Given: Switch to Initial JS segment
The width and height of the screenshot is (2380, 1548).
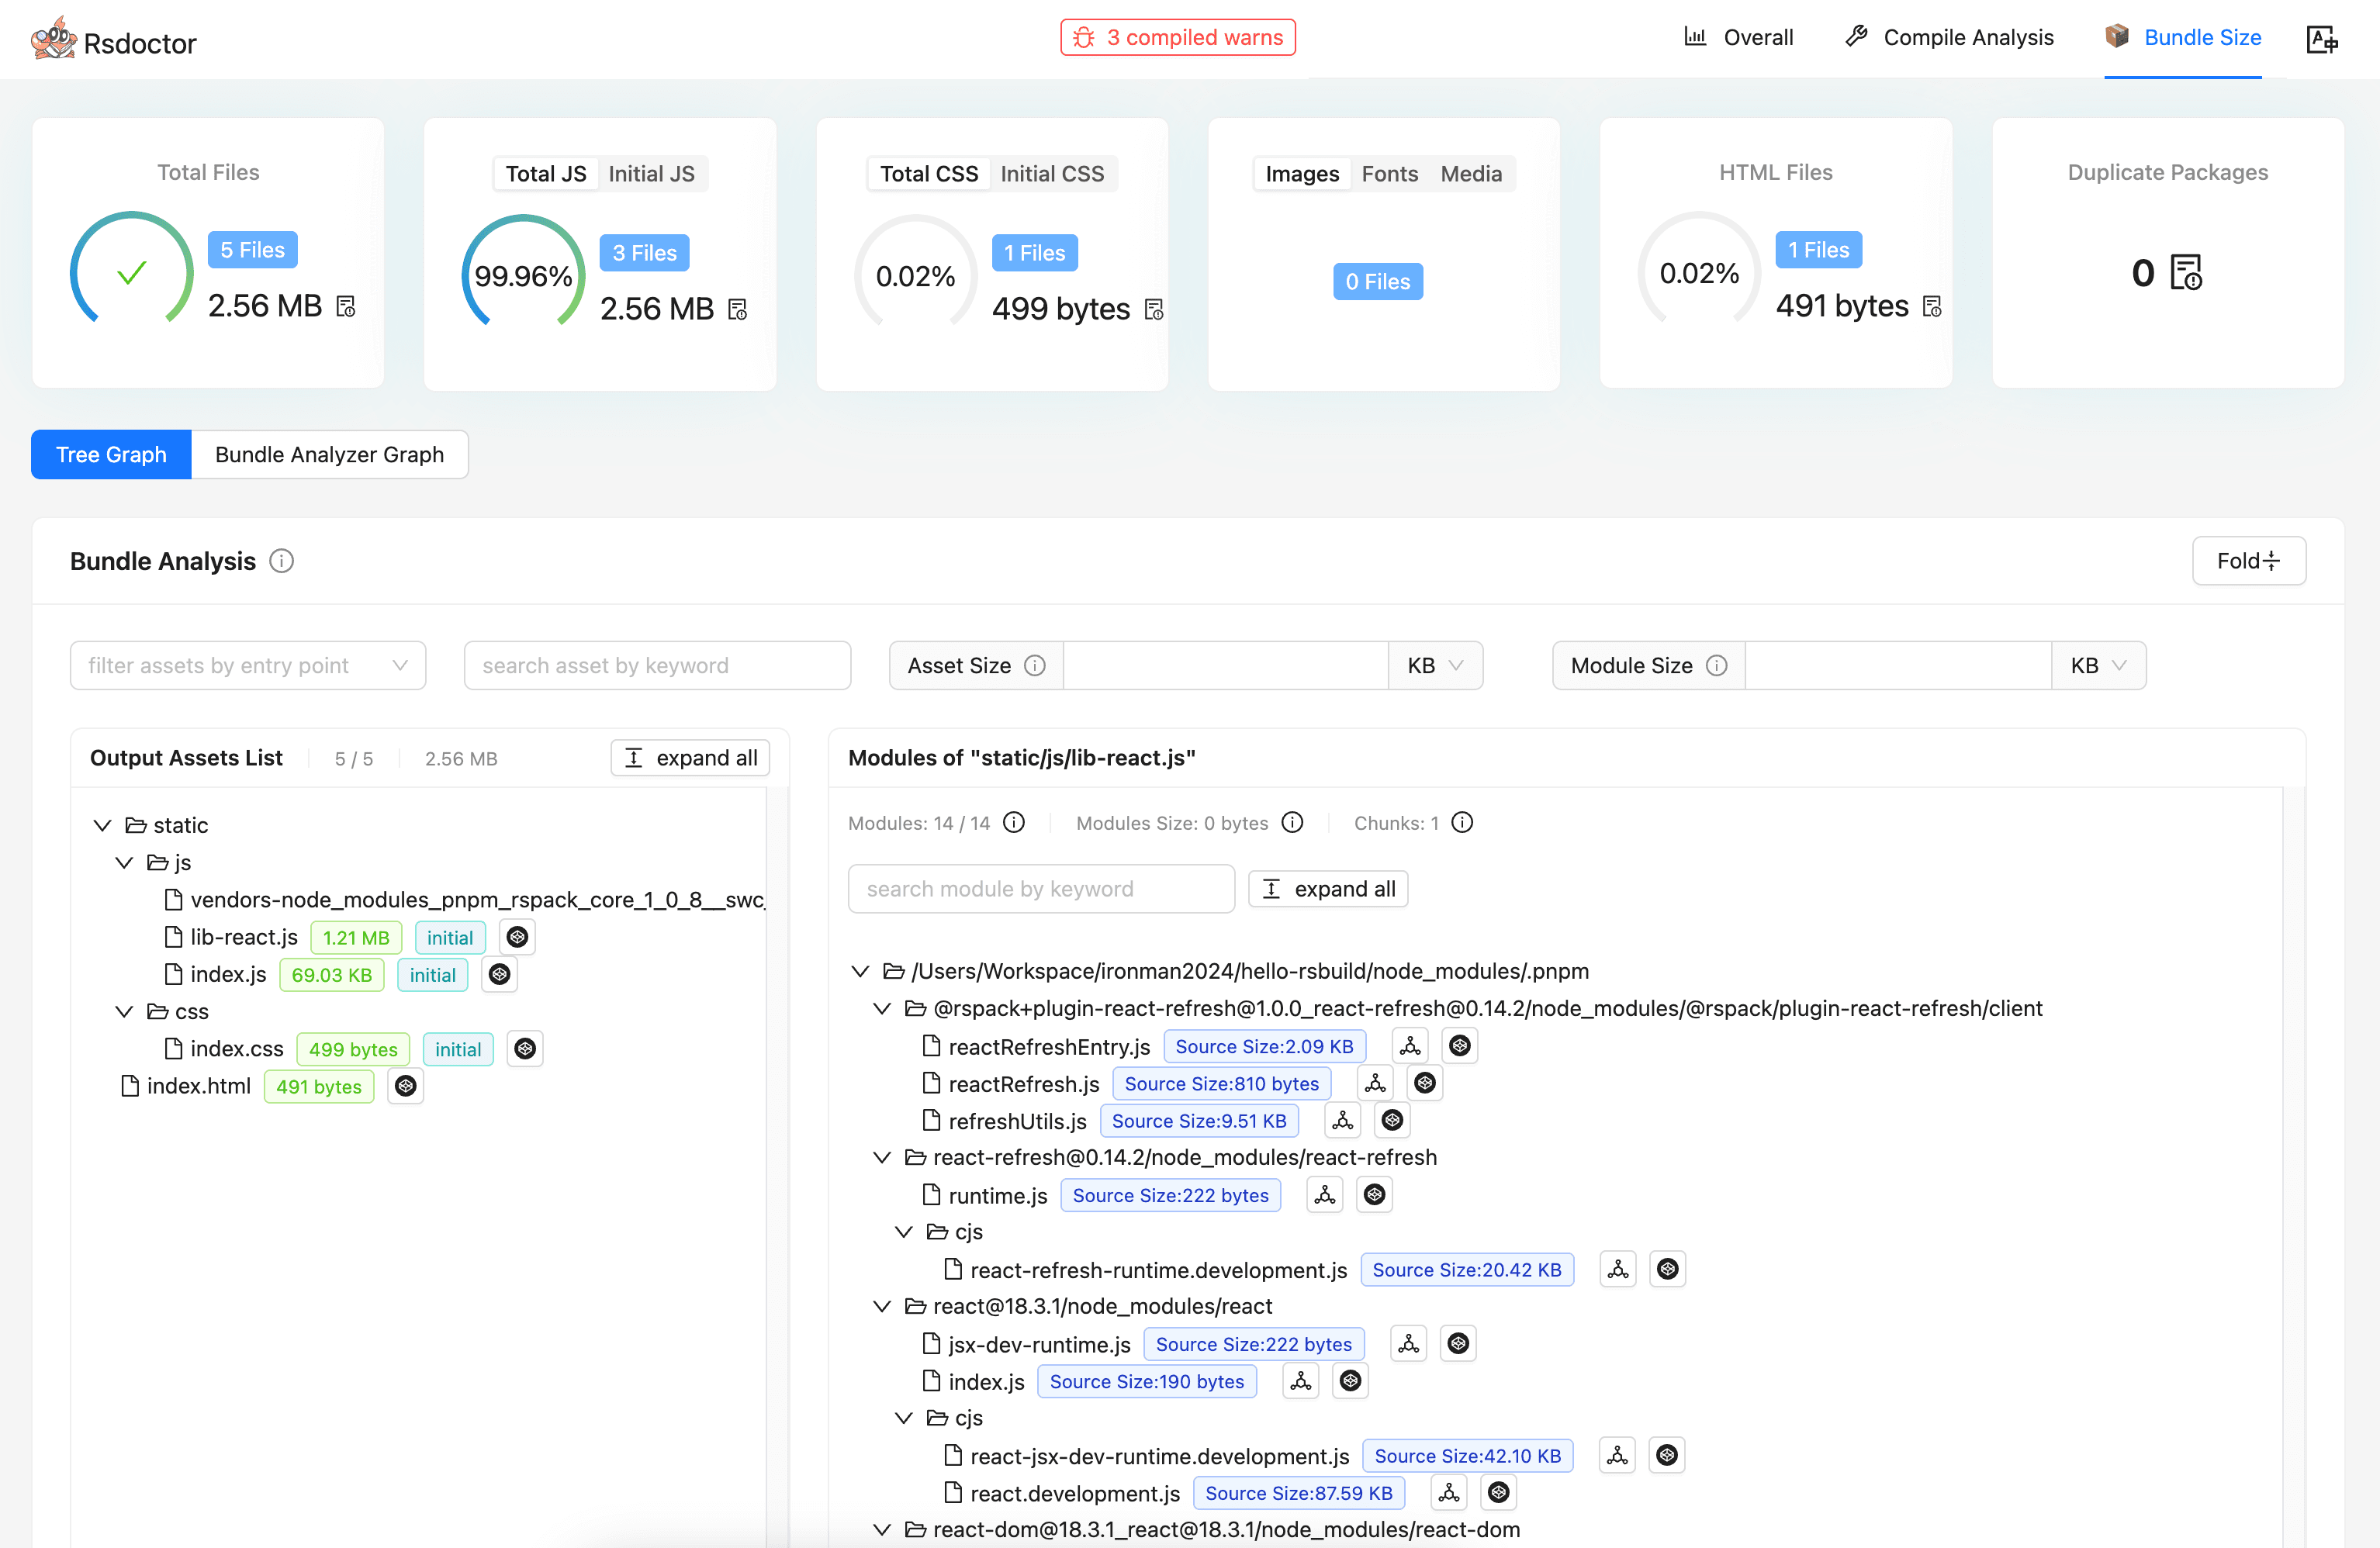Looking at the screenshot, I should tap(651, 174).
